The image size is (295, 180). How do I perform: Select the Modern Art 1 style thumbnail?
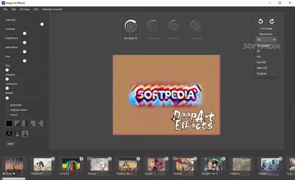[128, 166]
